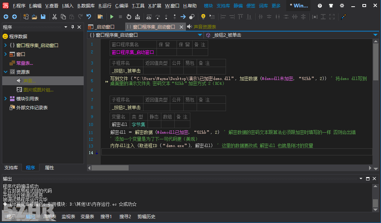Open the B.数据库 menu
381x223 pixels.
tap(86, 6)
